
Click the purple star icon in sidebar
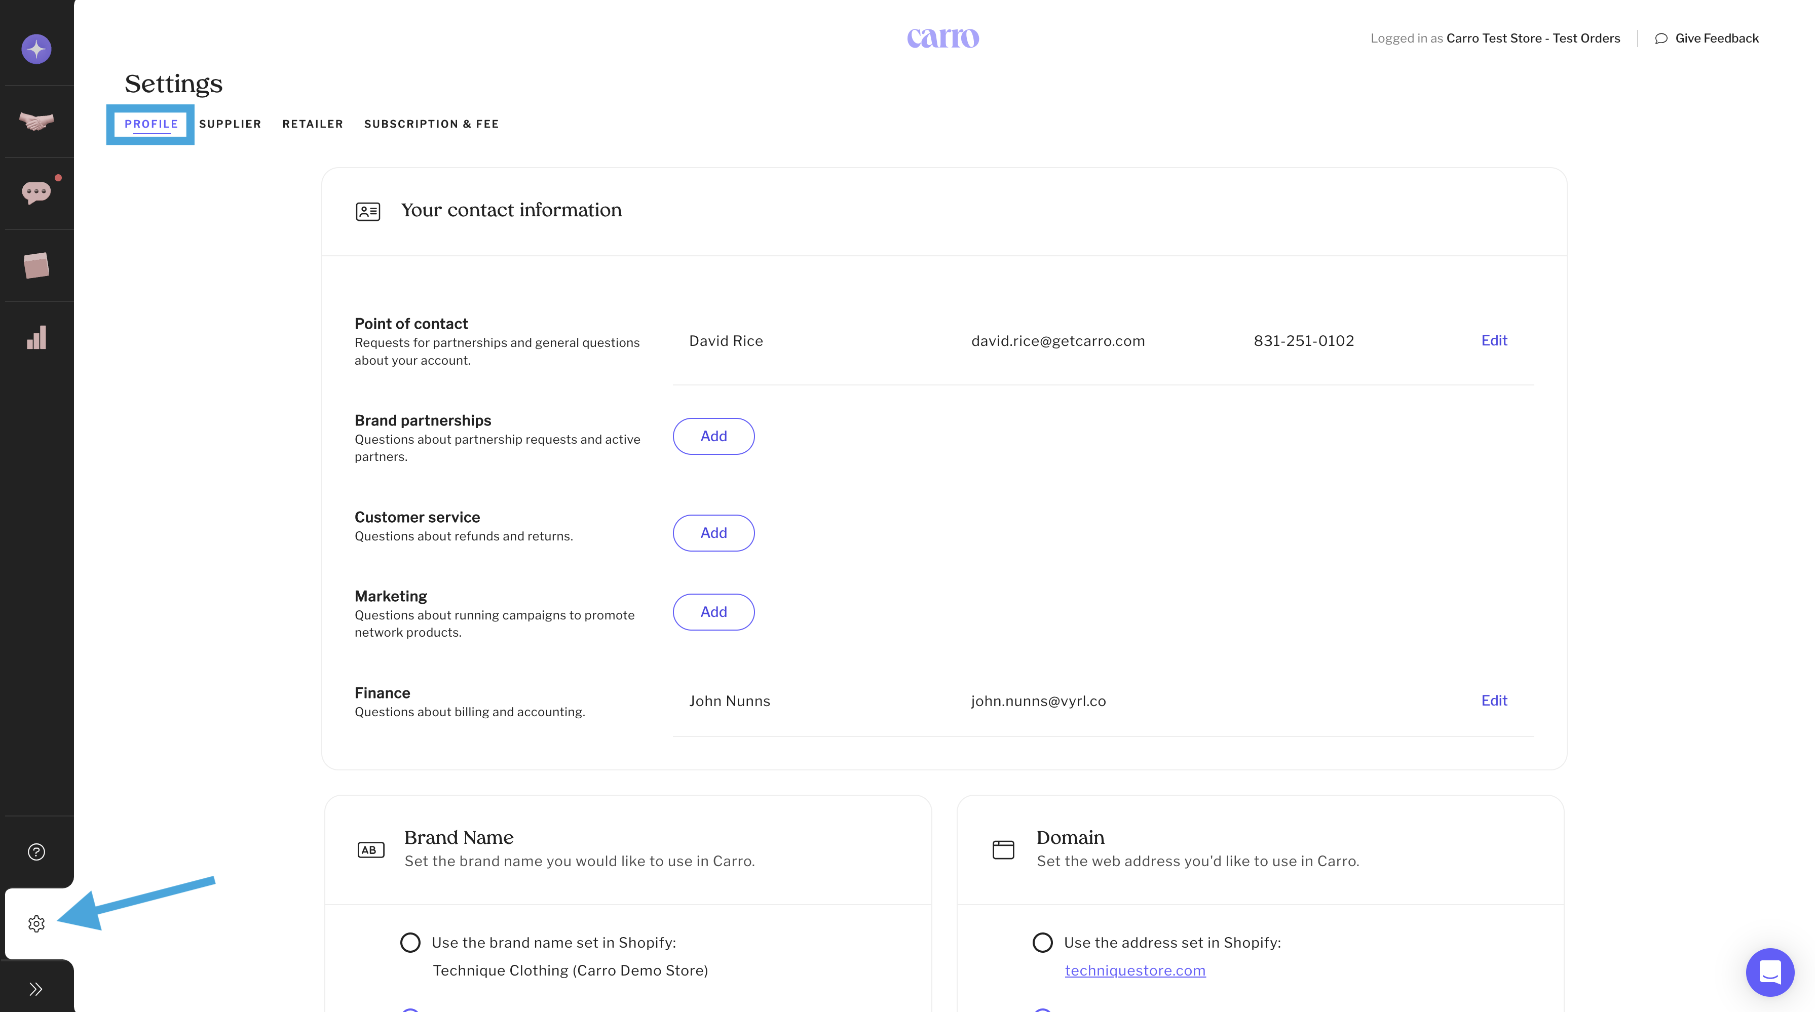(36, 49)
